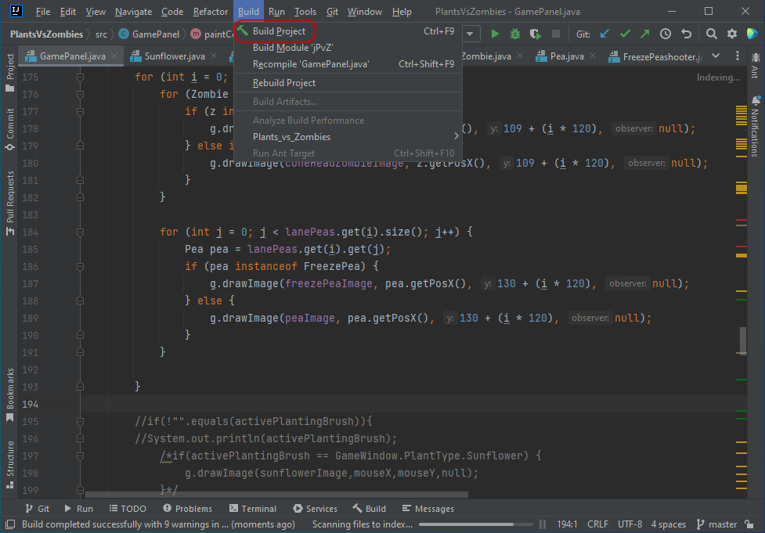Open IntelliJ application icon menu
765x533 pixels.
click(16, 11)
